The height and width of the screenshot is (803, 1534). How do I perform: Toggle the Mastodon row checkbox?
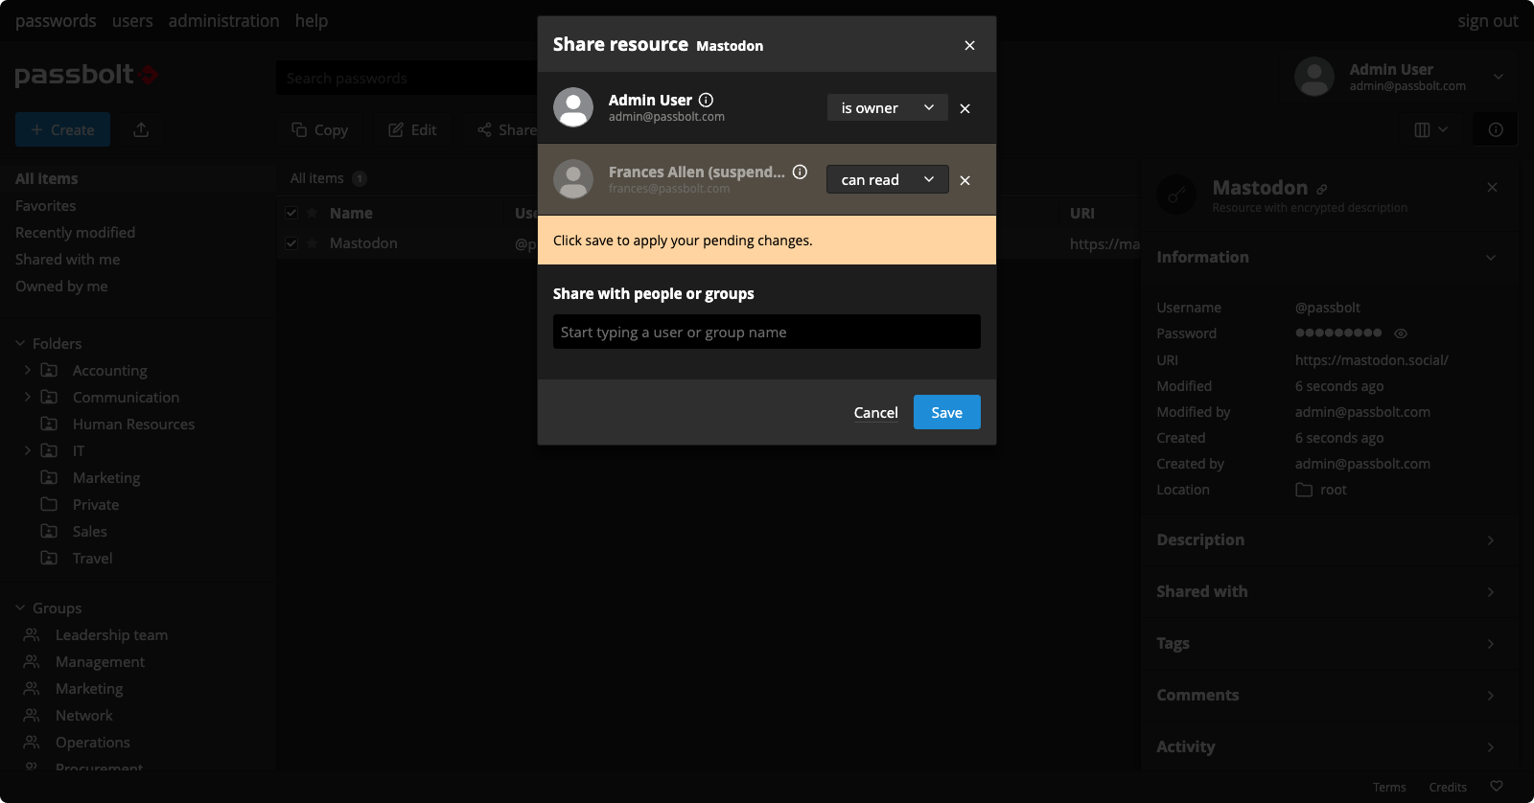pyautogui.click(x=291, y=242)
